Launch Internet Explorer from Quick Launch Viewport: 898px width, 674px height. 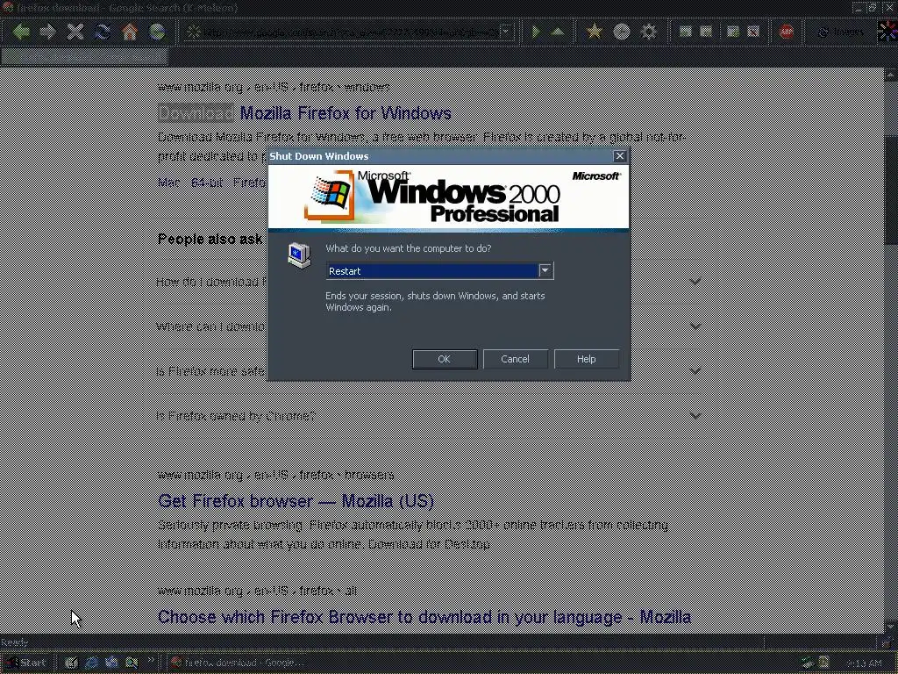click(91, 663)
